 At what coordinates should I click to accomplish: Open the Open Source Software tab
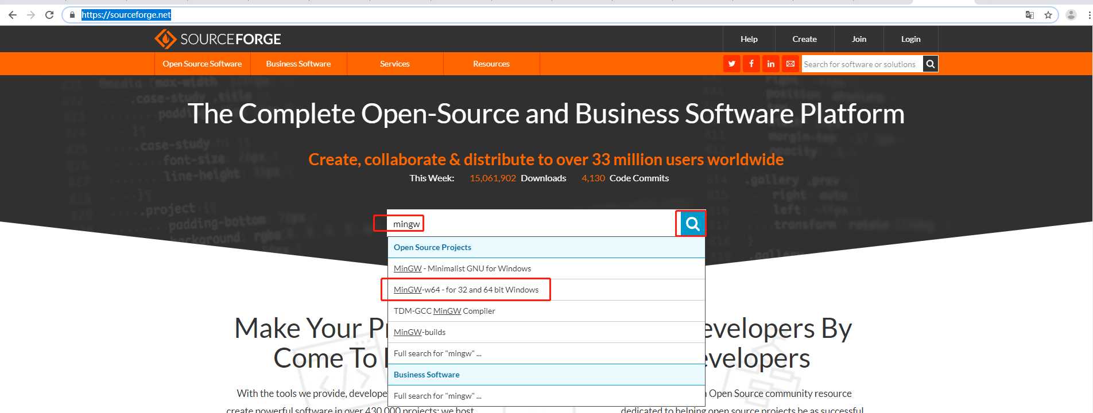point(202,64)
